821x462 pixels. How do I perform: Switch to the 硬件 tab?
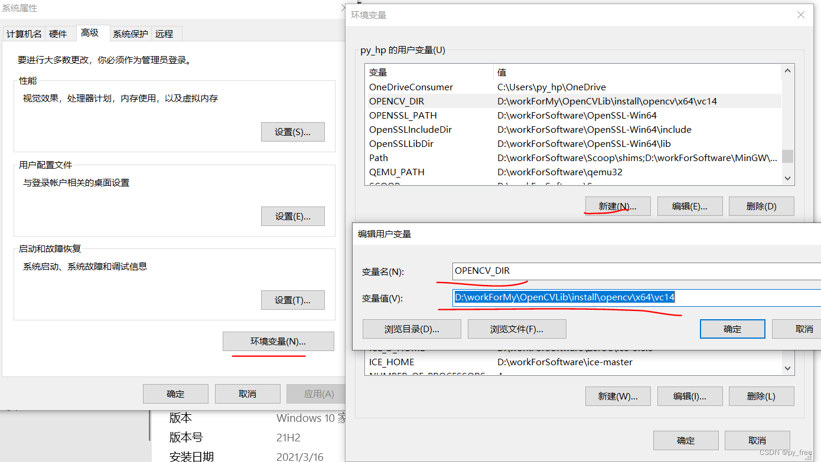(x=60, y=34)
